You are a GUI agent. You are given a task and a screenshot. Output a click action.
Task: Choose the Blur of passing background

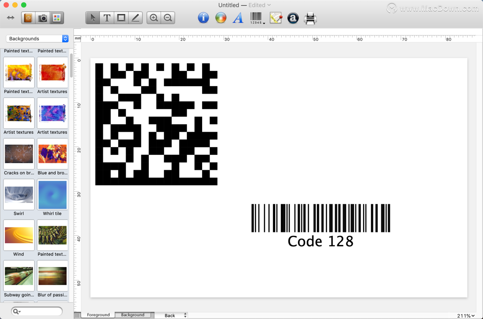(52, 276)
